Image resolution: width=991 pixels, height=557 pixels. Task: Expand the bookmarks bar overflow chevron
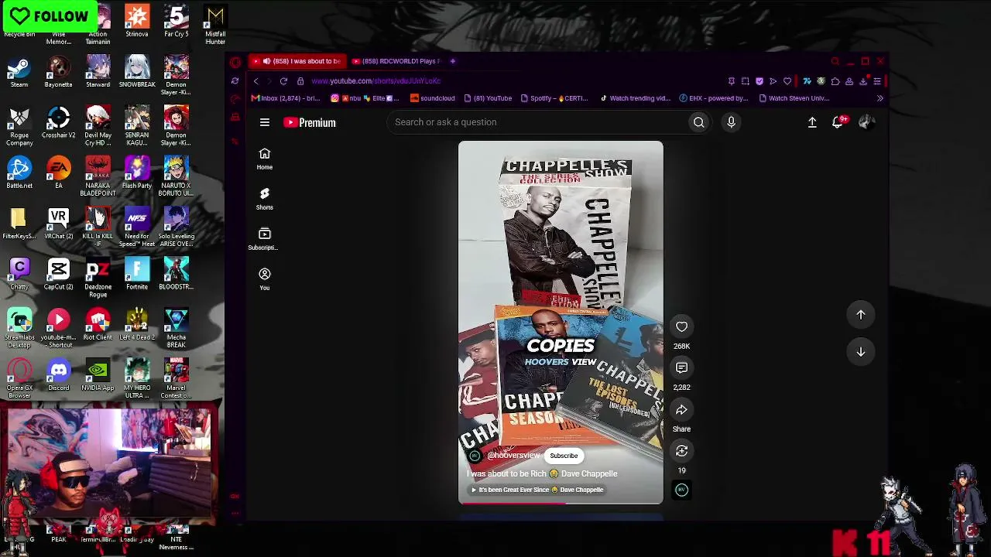click(880, 98)
